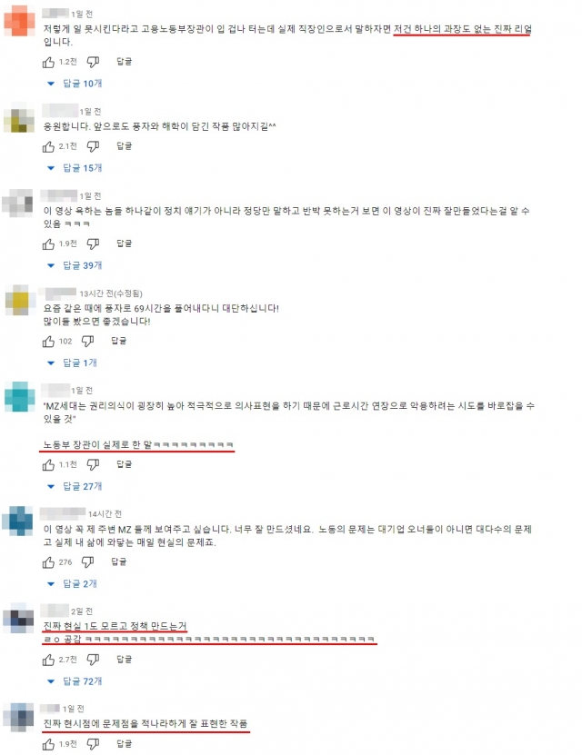Like the comment with 1.9천 likes above 39 replies
Screen dimensions: 582x755
click(x=48, y=244)
